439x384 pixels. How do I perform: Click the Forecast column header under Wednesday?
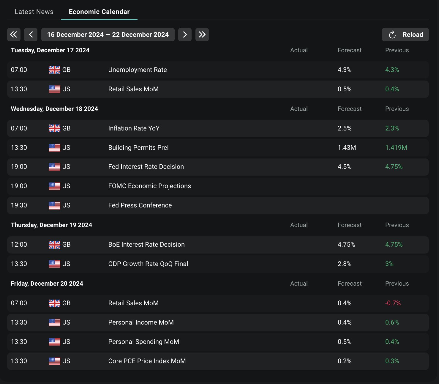(x=350, y=109)
